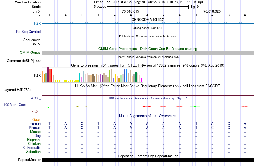The width and height of the screenshot is (254, 166).
Task: Click the Layered H3K27Ac track label
Action: click(17, 90)
